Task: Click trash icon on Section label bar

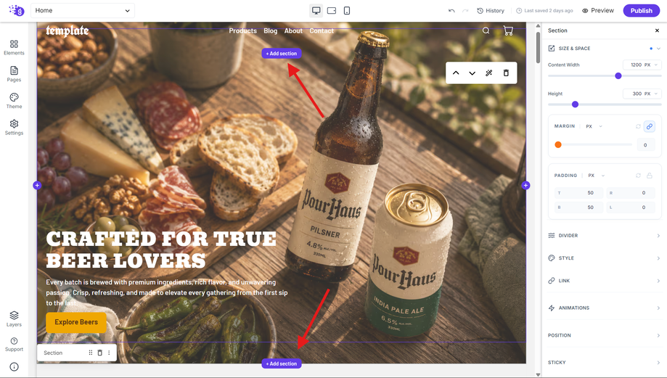Action: pyautogui.click(x=100, y=353)
